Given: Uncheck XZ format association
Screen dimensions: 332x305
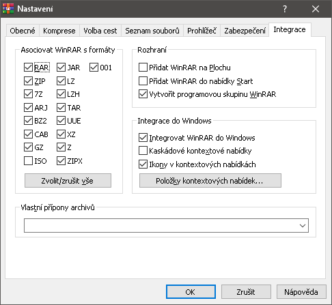Looking at the screenshot, I should click(x=61, y=134).
